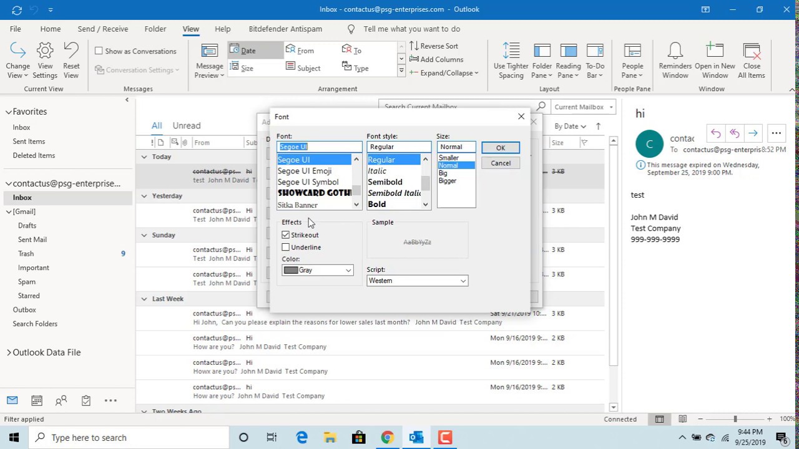Viewport: 799px width, 449px height.
Task: Check Show as Conversations
Action: pos(99,51)
